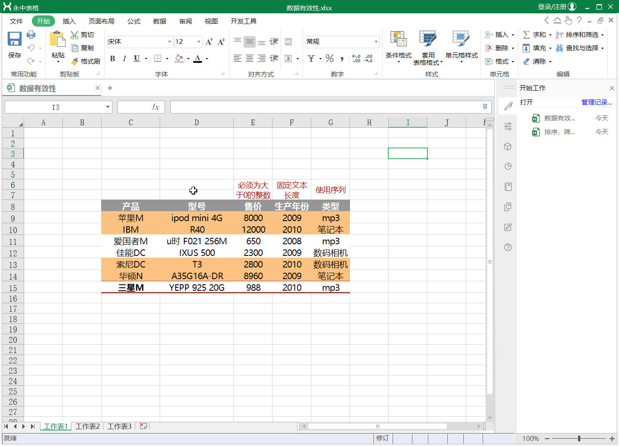Click the Format Painter brush icon

pos(75,62)
